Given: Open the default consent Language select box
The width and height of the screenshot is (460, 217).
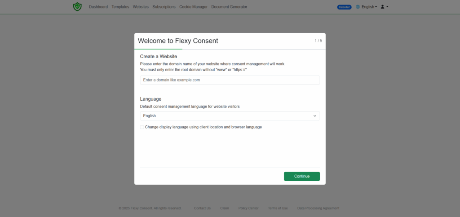Looking at the screenshot, I should click(x=230, y=116).
